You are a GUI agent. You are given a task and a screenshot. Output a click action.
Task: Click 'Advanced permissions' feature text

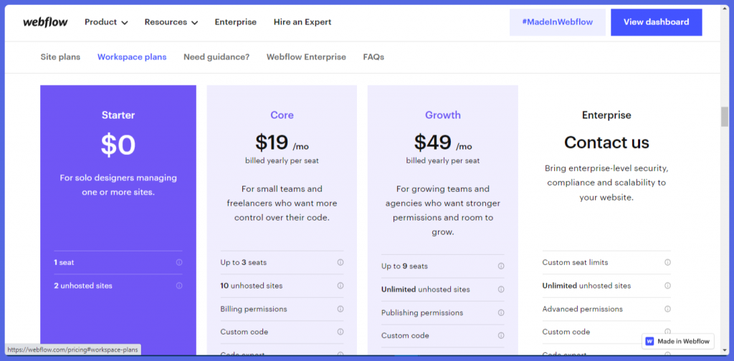click(x=582, y=309)
